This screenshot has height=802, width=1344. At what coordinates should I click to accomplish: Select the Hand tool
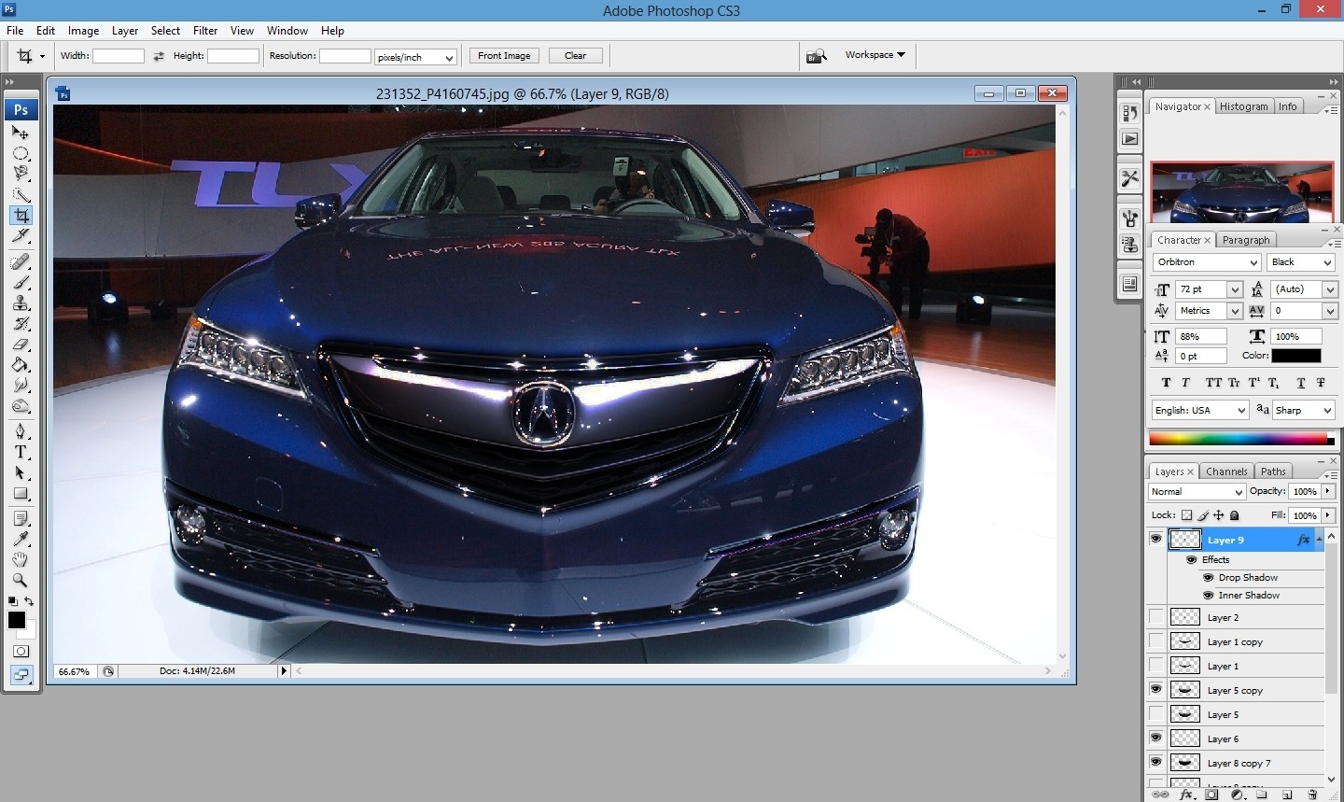point(20,559)
